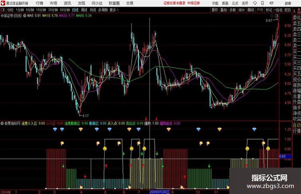Toggle the side panel icon at chart top right
301x194 pixels.
276,16
